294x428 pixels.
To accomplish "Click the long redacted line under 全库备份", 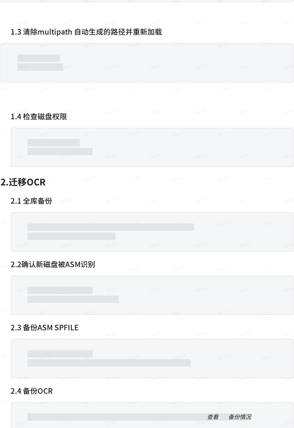I will click(x=111, y=227).
